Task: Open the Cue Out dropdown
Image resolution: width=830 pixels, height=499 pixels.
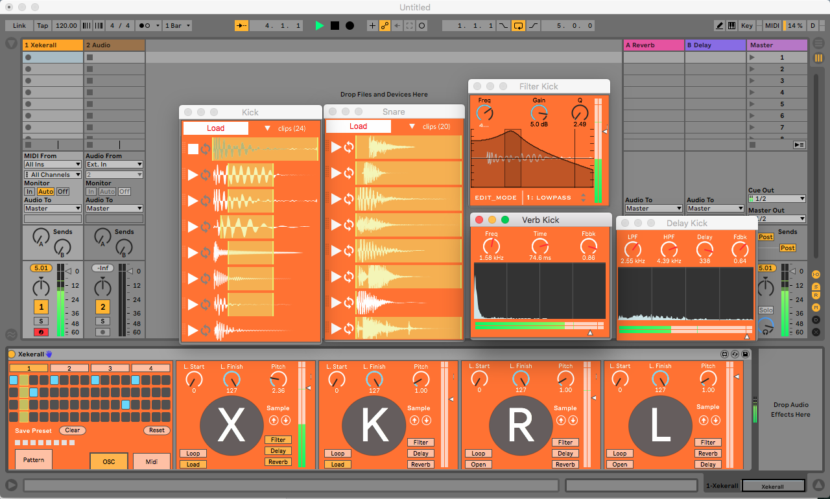Action: click(x=777, y=199)
